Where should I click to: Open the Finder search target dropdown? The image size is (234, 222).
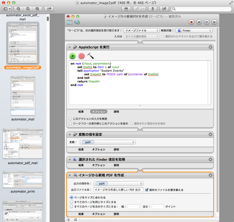(194, 30)
